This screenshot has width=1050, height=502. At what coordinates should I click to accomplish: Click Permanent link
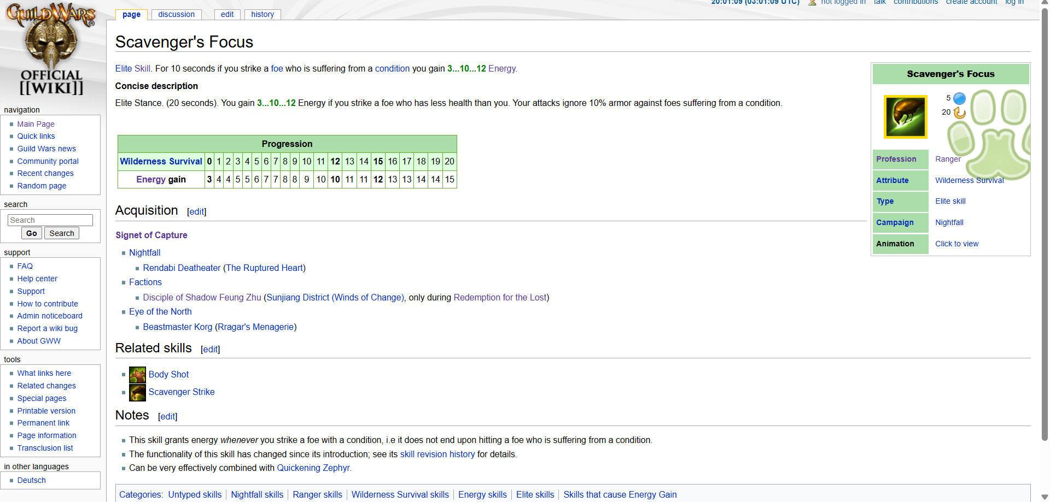(x=43, y=423)
